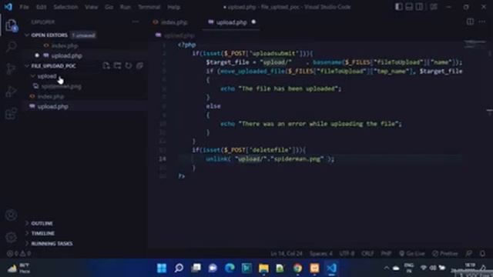
Task: Open Google Chrome from the taskbar
Action: point(297,268)
